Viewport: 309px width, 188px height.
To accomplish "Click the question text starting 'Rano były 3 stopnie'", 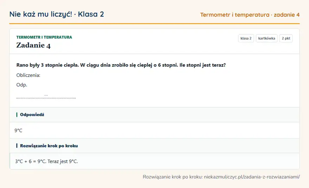I will [121, 65].
